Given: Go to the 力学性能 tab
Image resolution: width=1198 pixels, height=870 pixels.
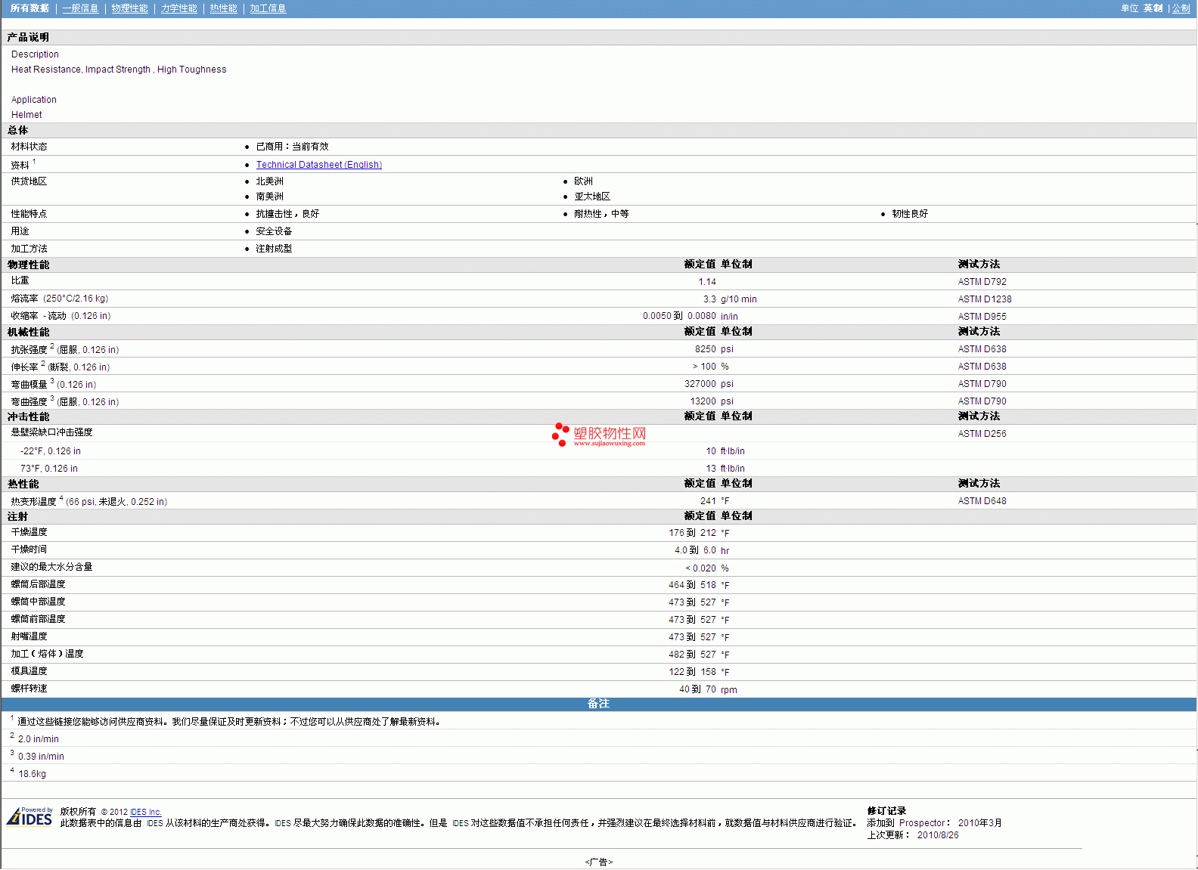Looking at the screenshot, I should pyautogui.click(x=178, y=8).
